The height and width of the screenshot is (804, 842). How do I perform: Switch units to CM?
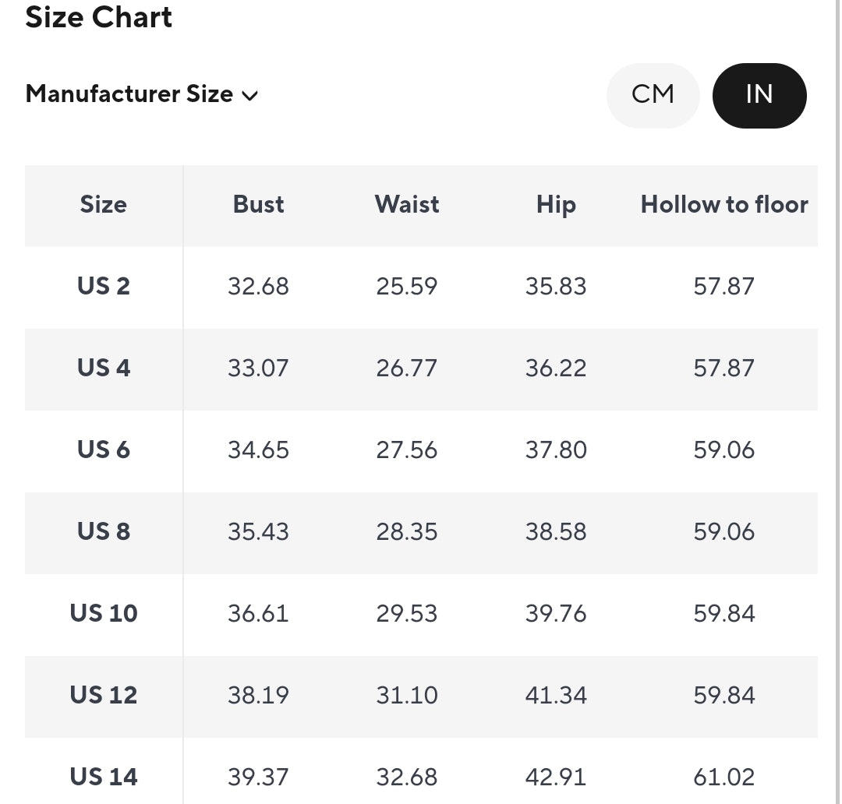653,95
